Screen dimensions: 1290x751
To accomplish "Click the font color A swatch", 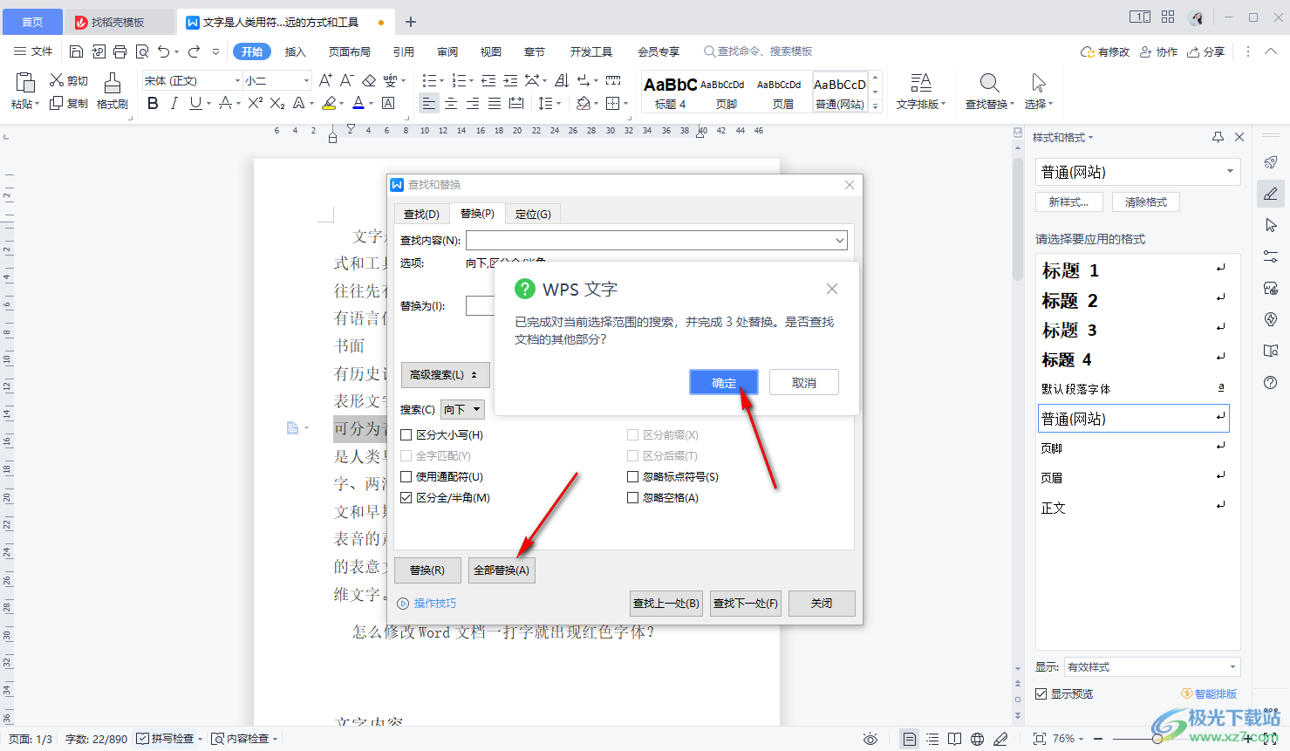I will click(358, 103).
